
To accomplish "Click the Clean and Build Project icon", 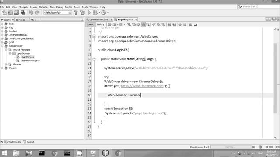I will (x=82, y=13).
